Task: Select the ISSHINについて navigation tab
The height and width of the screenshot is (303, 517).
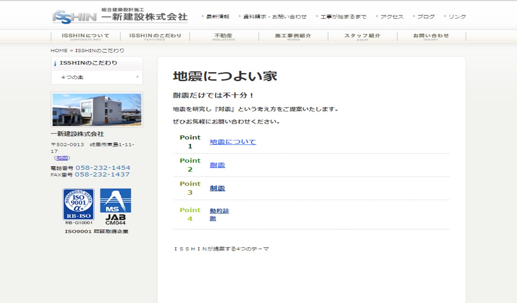Action: 86,36
